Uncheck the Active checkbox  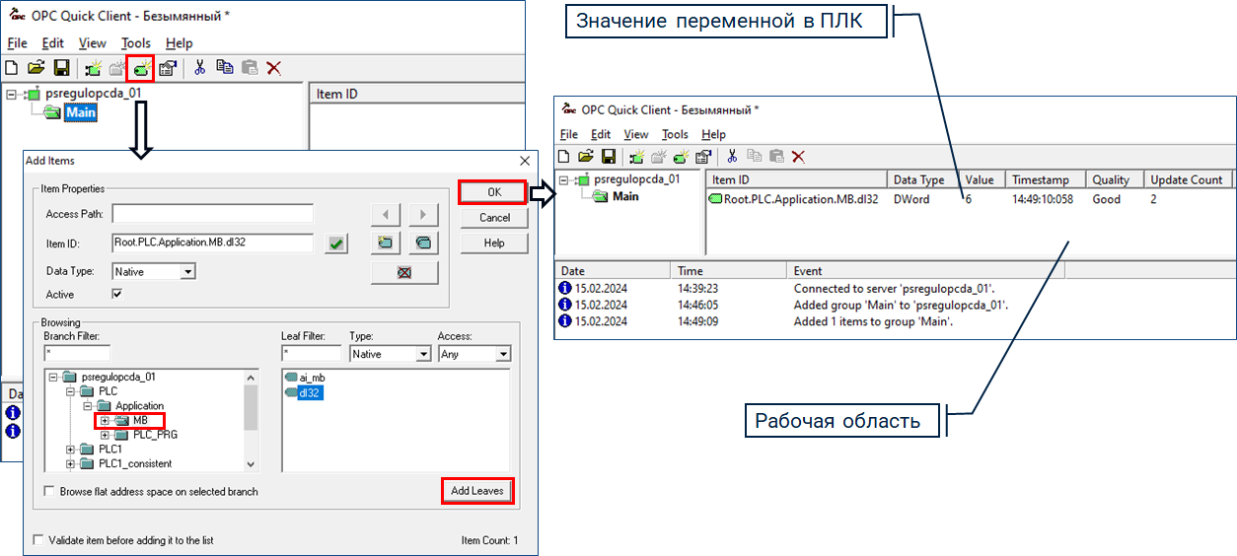pos(117,294)
